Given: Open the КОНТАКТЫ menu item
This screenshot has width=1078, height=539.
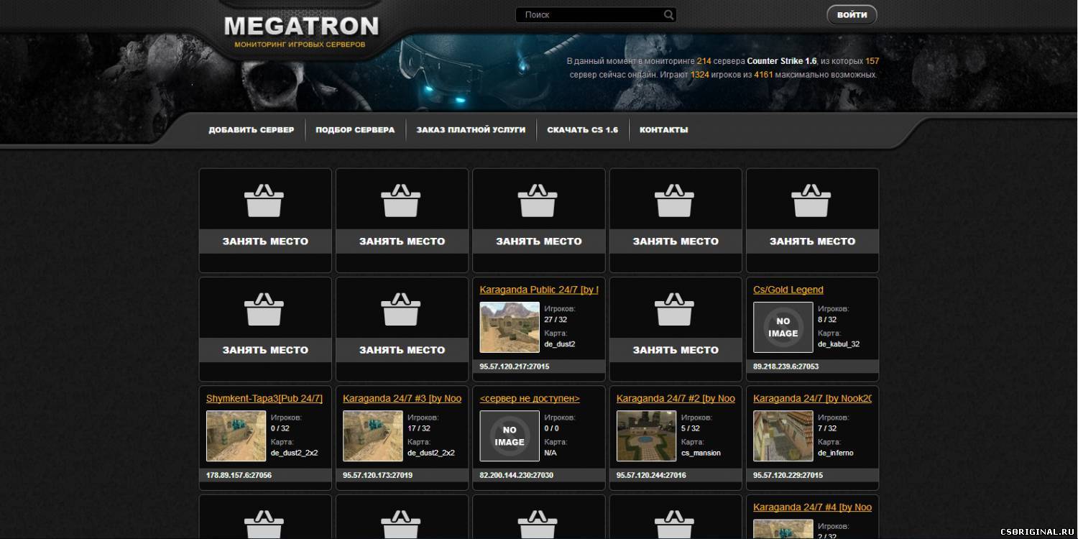Looking at the screenshot, I should (663, 130).
